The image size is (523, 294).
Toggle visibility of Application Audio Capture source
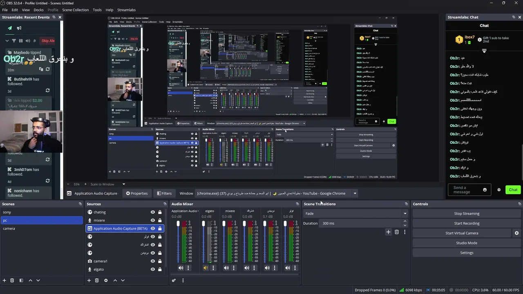(x=153, y=228)
